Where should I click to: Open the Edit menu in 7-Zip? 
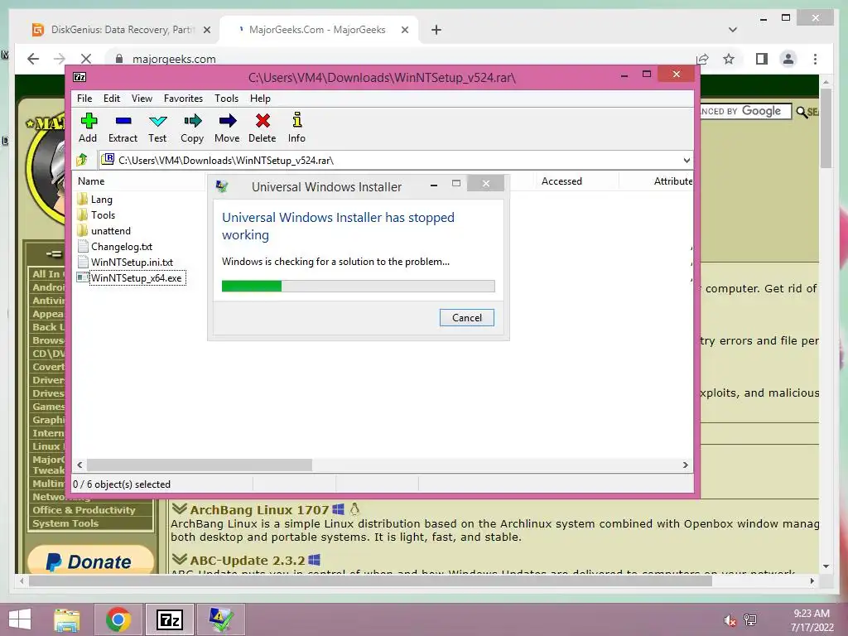pos(112,99)
